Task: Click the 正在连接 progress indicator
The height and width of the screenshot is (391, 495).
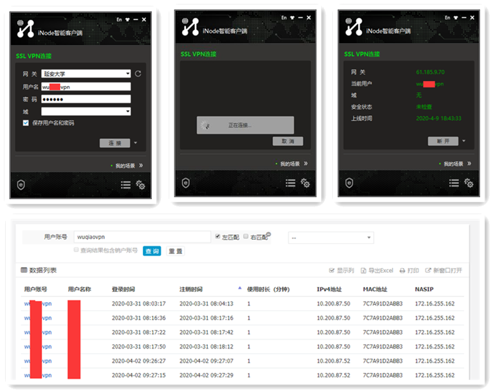Action: (245, 125)
